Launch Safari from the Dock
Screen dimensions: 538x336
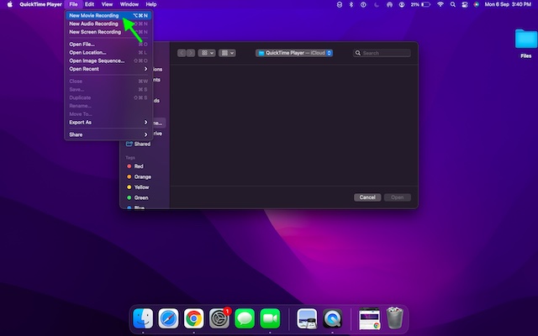click(x=168, y=318)
